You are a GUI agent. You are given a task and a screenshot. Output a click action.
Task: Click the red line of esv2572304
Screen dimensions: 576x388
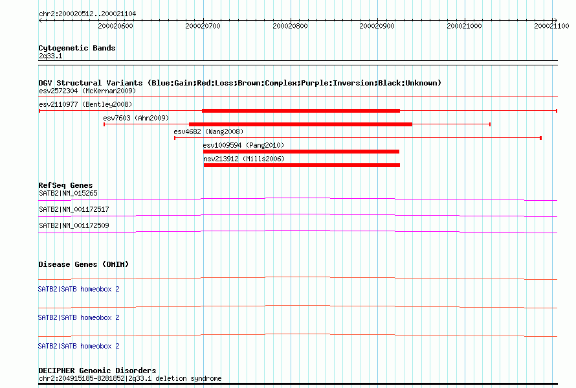tap(298, 97)
